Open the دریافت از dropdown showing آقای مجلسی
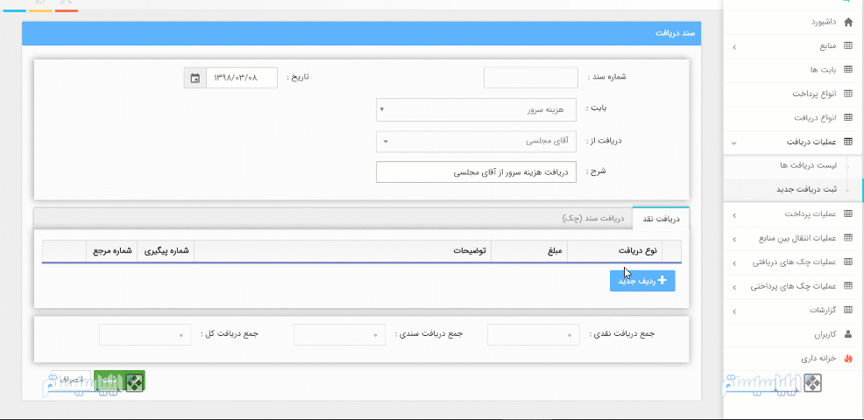This screenshot has height=420, width=864. [x=476, y=142]
